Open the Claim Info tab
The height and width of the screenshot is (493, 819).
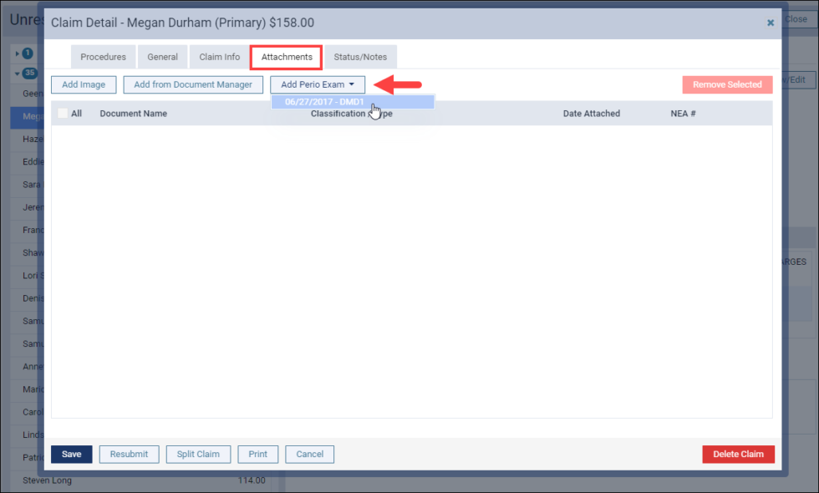[219, 57]
